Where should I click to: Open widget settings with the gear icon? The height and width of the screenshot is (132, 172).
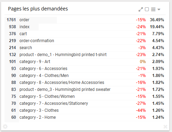[5, 126]
